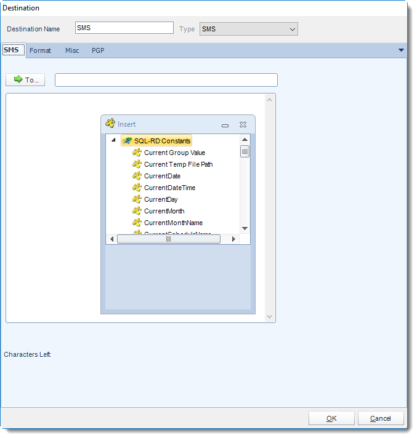Click the Current Group Value constant icon
This screenshot has height=438, width=417.
(x=137, y=153)
